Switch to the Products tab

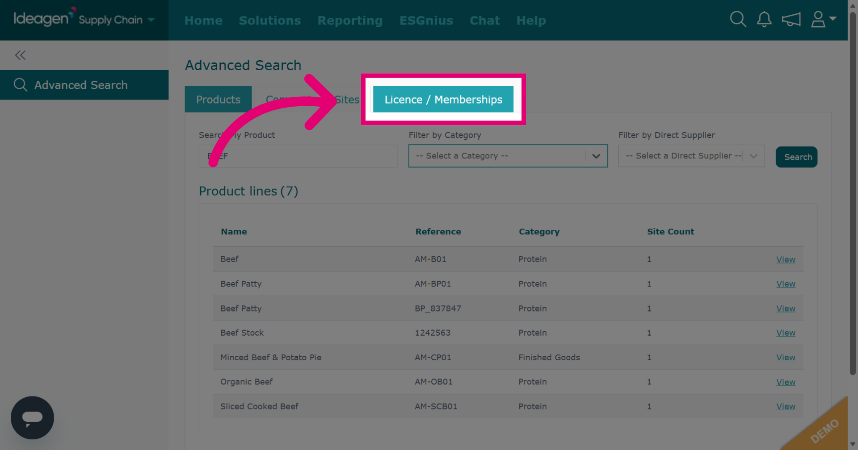219,99
